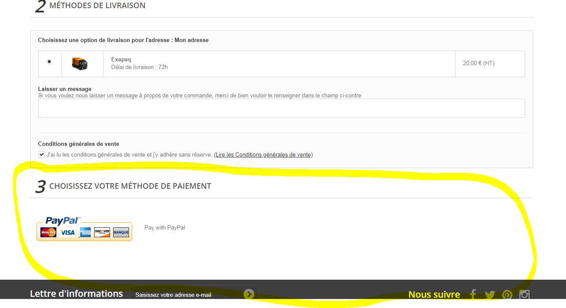This screenshot has width=566, height=308.
Task: Choose the 'Pay with PayPal' text link
Action: (x=165, y=227)
